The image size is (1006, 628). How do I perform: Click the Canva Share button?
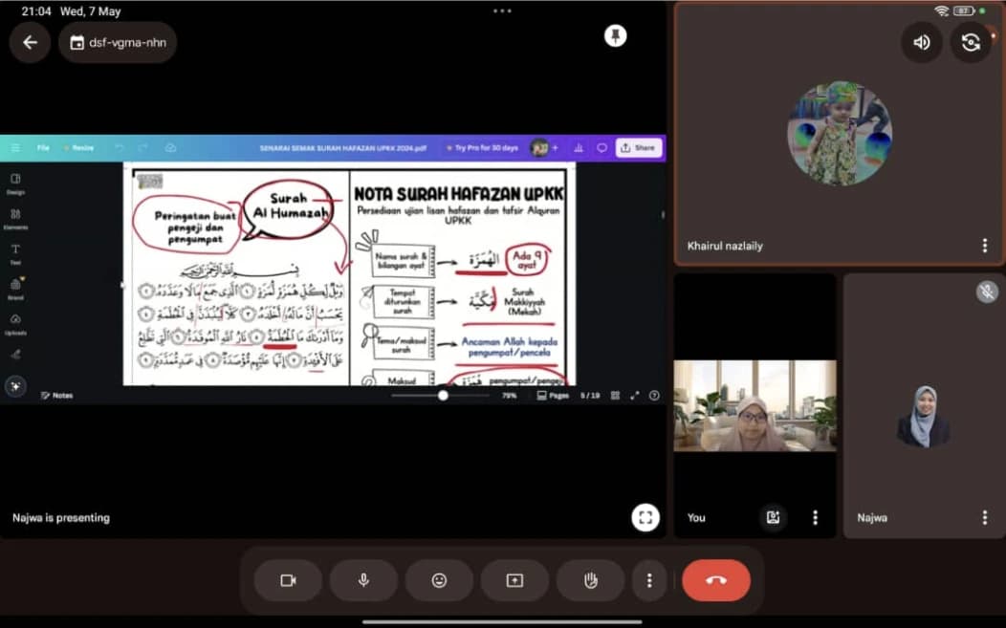pyautogui.click(x=639, y=148)
